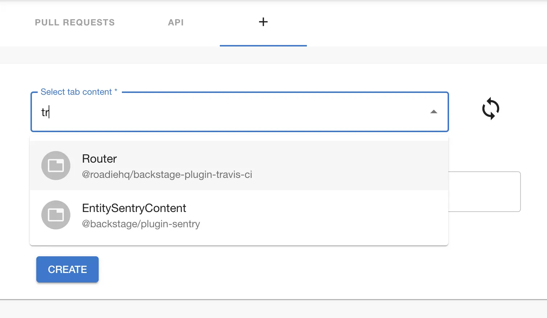Click the blank space right of CREATE button

click(254, 269)
